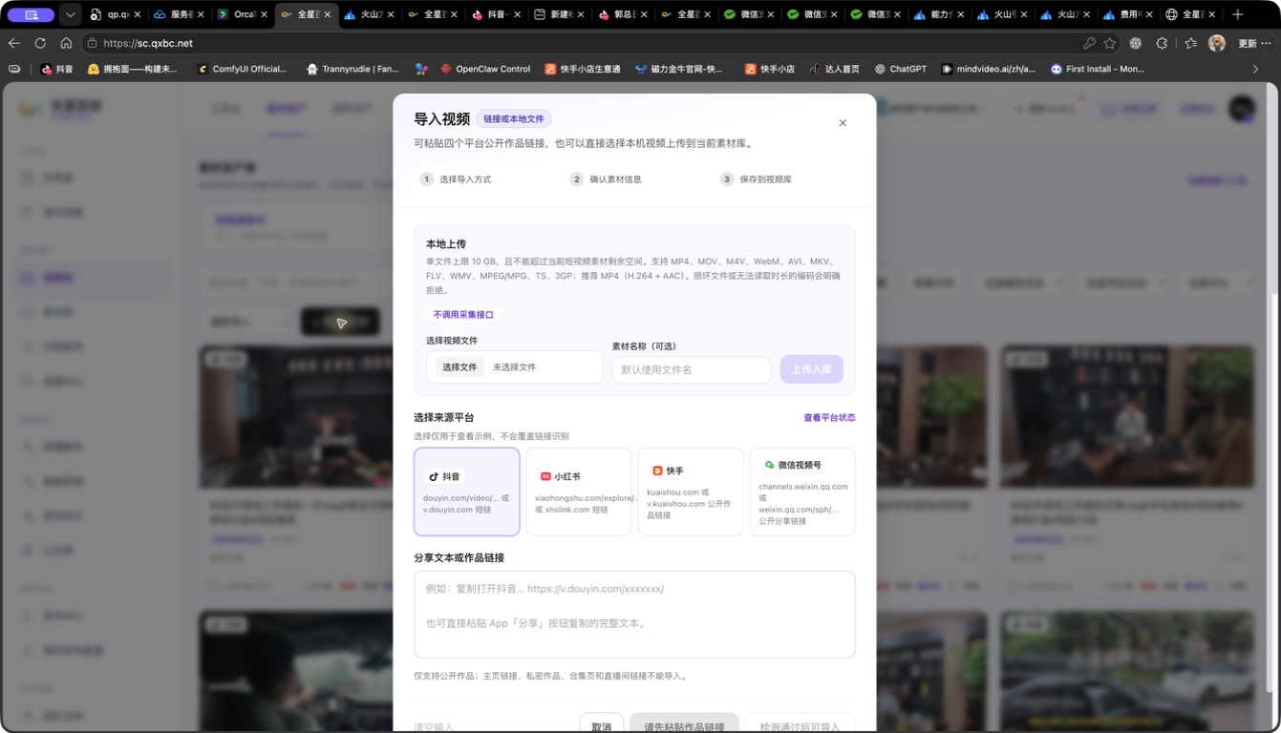Open the OpenClaw Control bookmark
The width and height of the screenshot is (1281, 733).
(x=484, y=69)
